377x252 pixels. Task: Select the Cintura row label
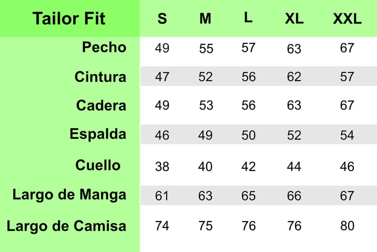pos(100,77)
